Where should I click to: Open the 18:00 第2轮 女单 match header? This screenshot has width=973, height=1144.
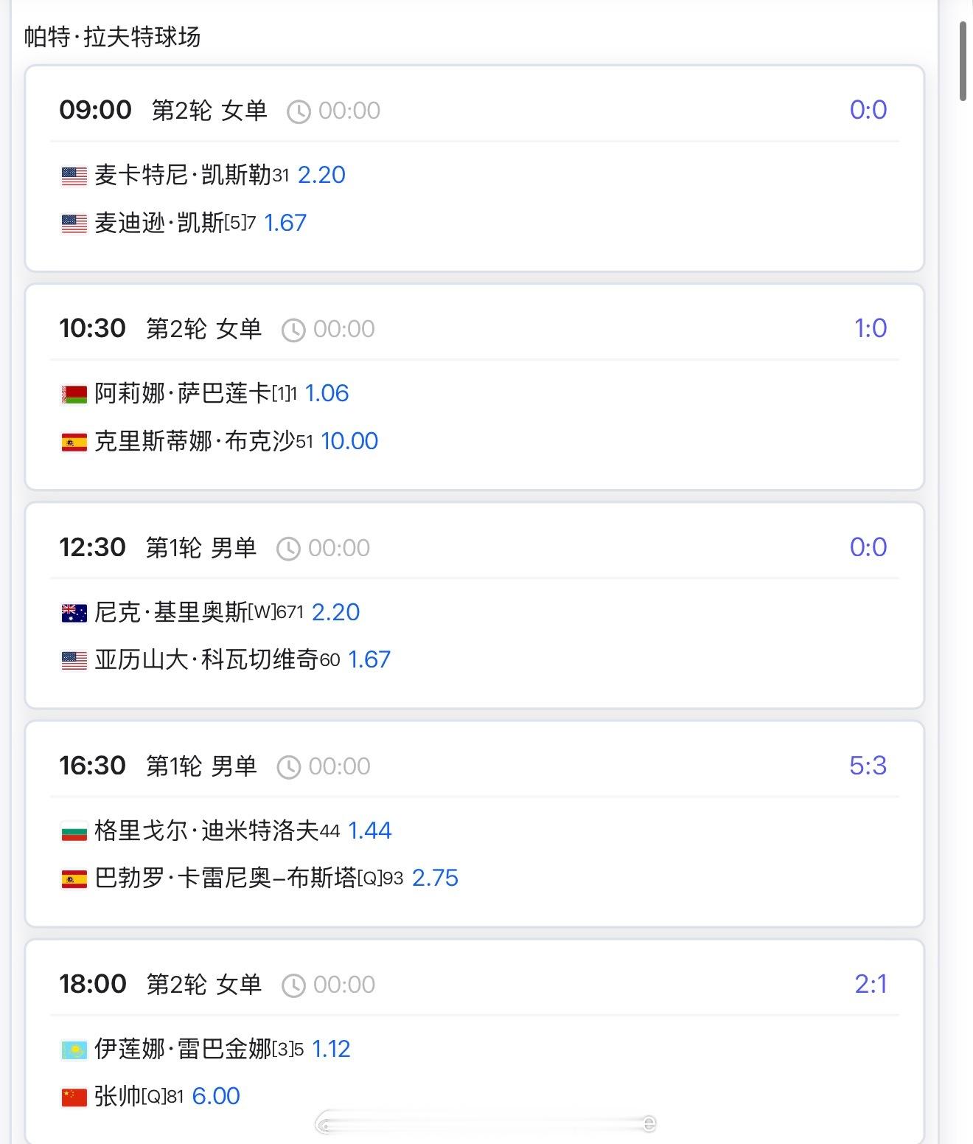[160, 984]
